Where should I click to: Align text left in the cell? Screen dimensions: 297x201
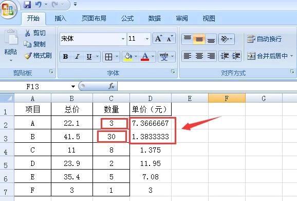pos(188,56)
